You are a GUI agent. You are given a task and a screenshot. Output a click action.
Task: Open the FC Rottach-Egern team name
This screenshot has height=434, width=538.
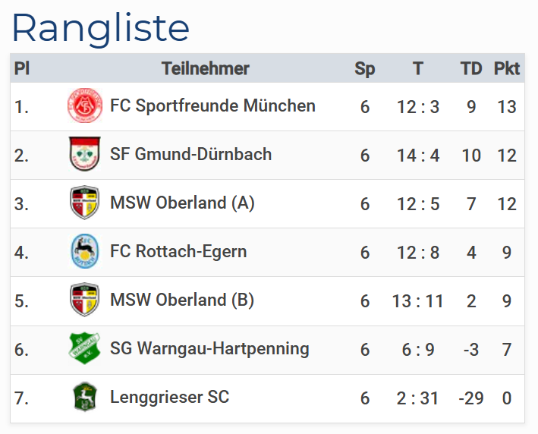(x=178, y=252)
